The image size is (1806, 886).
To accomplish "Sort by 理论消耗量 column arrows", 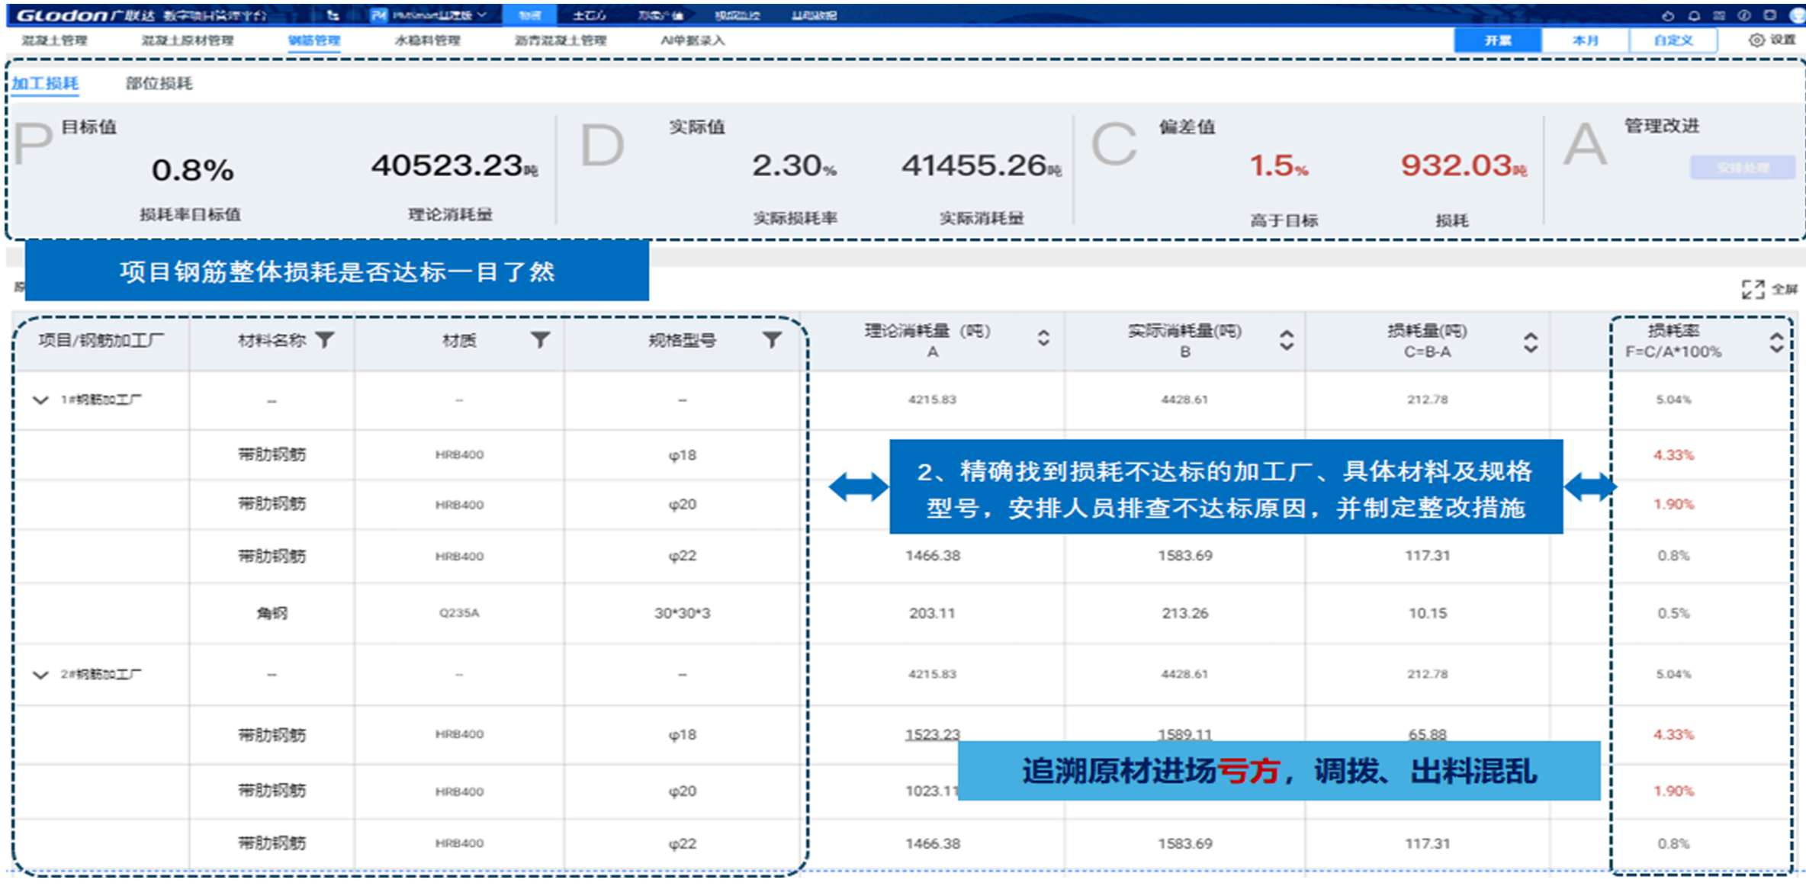I will click(1043, 338).
